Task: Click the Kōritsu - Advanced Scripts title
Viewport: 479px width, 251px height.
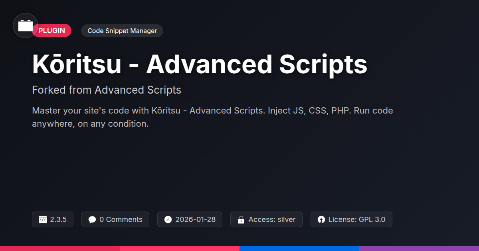Action: pyautogui.click(x=200, y=65)
